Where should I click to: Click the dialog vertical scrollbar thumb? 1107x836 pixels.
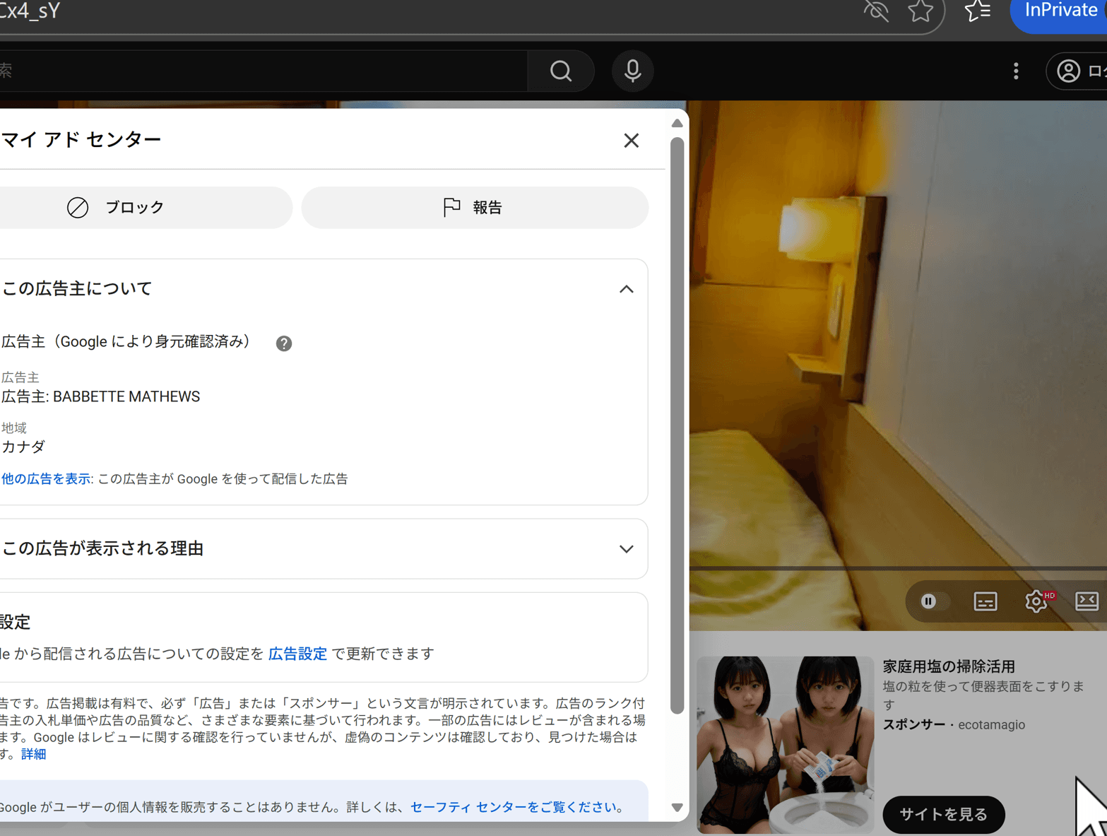tap(677, 425)
